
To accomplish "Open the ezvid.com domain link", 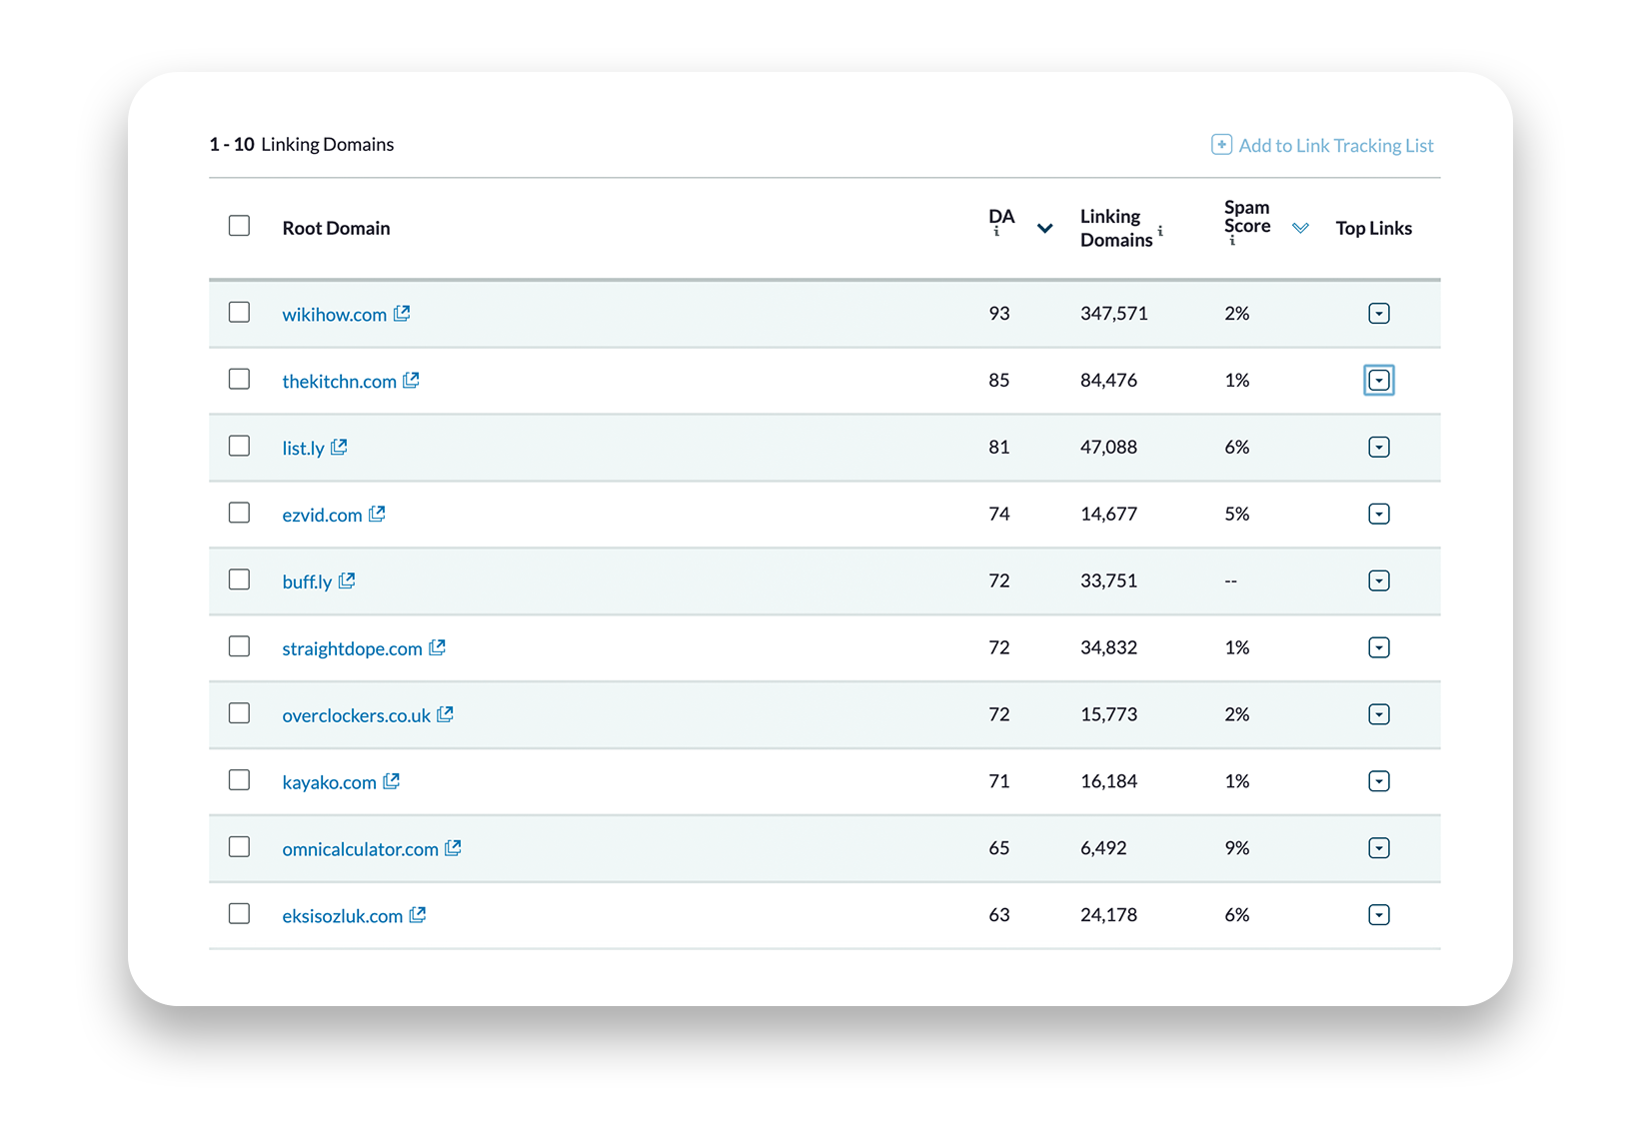I will (322, 516).
